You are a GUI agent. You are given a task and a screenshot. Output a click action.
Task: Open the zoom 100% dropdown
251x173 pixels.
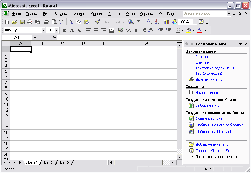tap(195, 22)
